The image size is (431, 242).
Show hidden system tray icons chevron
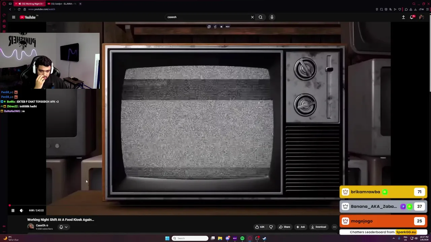[394, 238]
